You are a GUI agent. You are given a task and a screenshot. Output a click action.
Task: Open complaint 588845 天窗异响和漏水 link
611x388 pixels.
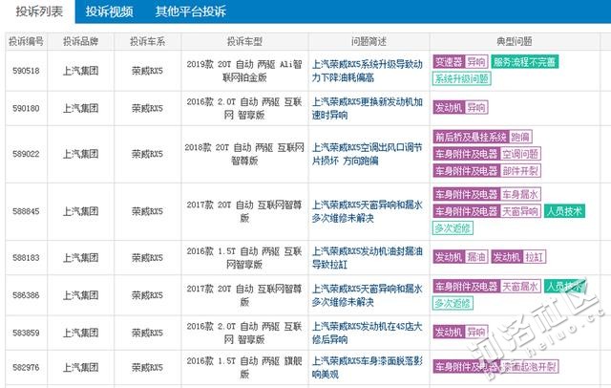pyautogui.click(x=367, y=211)
